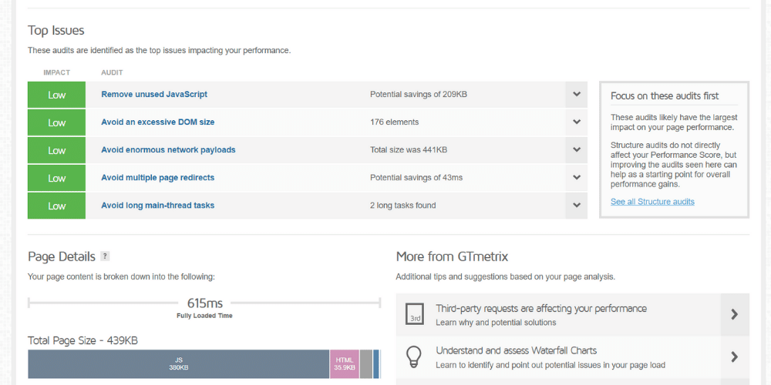Select the JS 380KB segment in size bar
Image resolution: width=771 pixels, height=385 pixels.
click(x=179, y=363)
